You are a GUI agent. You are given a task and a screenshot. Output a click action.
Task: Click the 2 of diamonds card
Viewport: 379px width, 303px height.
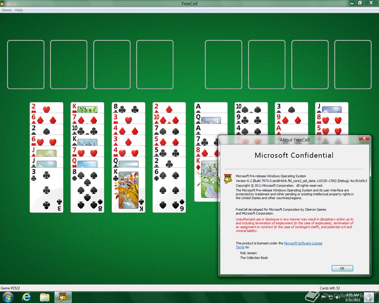pyautogui.click(x=169, y=108)
